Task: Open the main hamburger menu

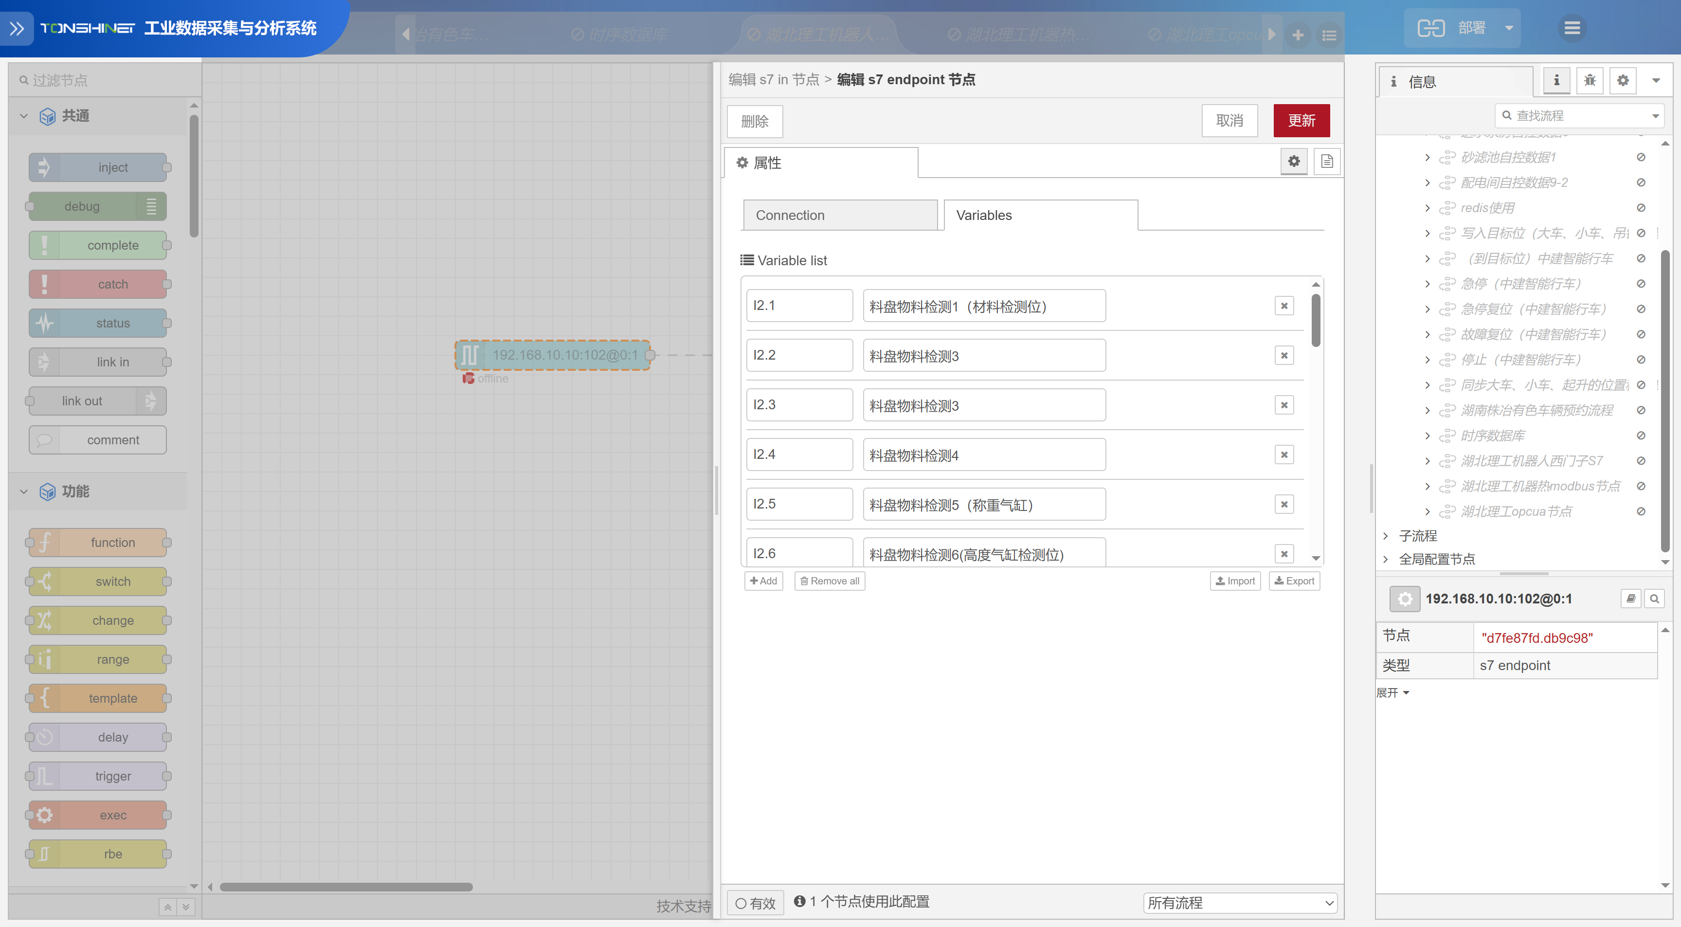Action: pyautogui.click(x=1572, y=28)
